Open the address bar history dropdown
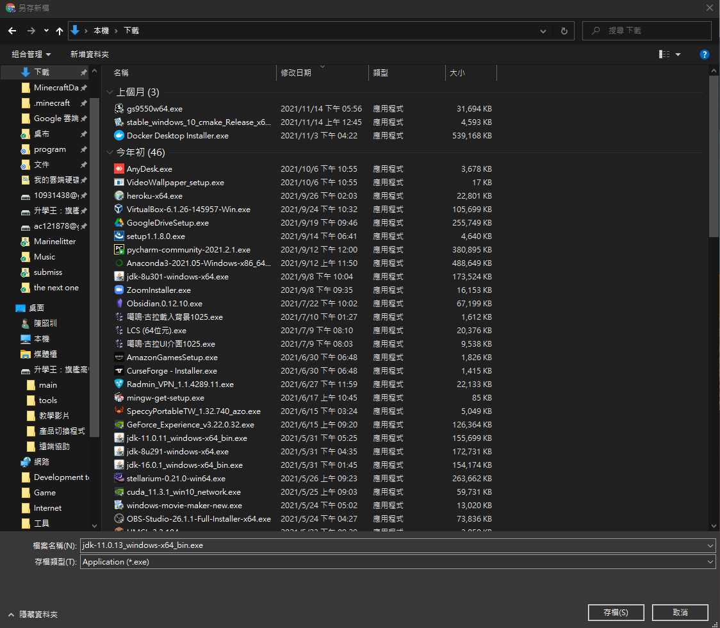 pos(543,31)
